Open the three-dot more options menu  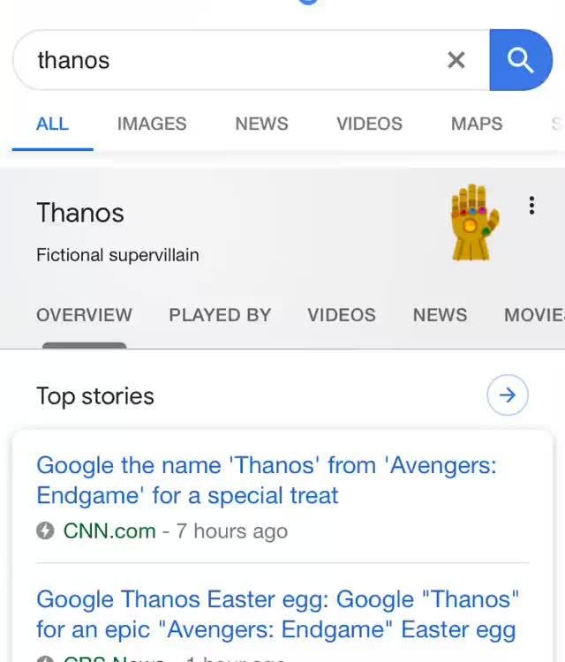click(x=531, y=206)
